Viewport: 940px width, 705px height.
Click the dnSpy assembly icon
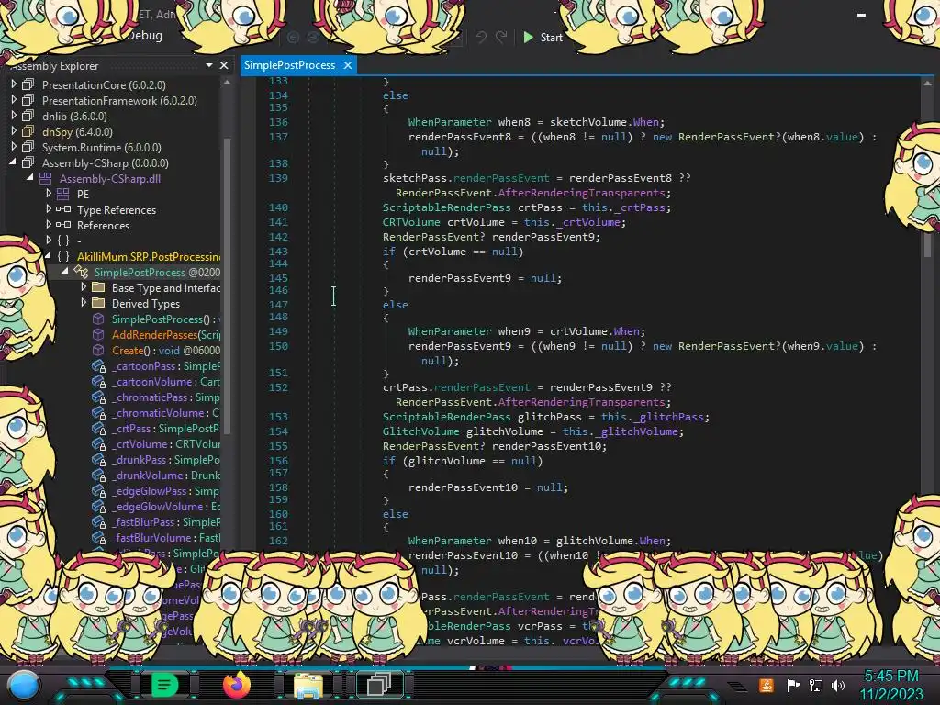28,131
